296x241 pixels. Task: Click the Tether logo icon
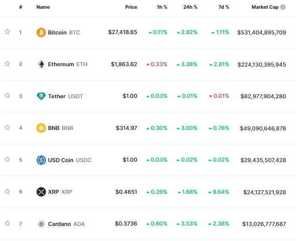[41, 96]
